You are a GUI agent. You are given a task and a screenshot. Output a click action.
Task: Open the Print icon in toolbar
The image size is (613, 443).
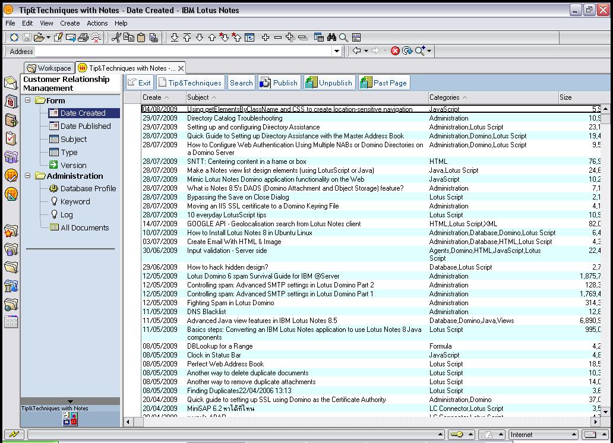pos(83,37)
